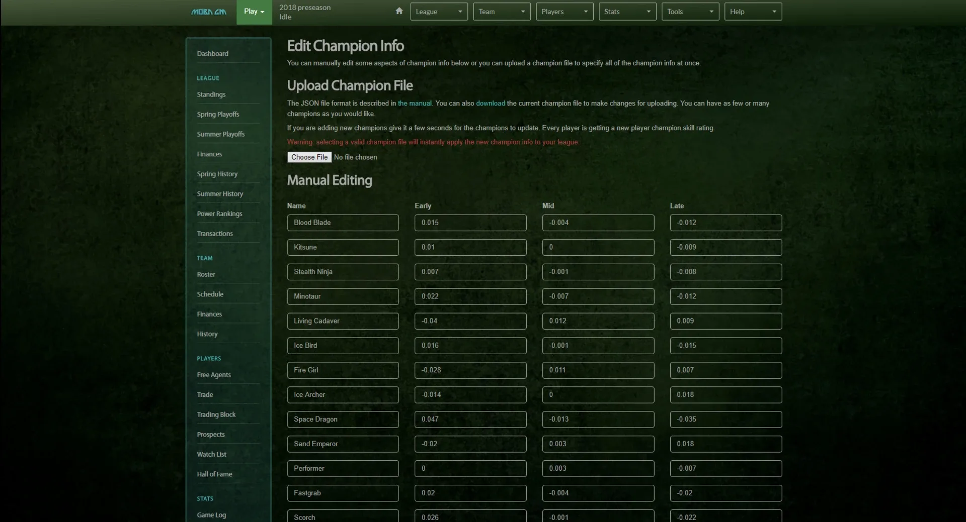Image resolution: width=966 pixels, height=522 pixels.
Task: Click the home icon in the top bar
Action: pyautogui.click(x=399, y=11)
